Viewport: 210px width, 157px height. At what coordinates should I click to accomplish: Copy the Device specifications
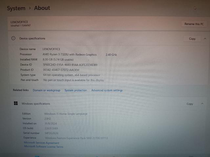click(192, 39)
